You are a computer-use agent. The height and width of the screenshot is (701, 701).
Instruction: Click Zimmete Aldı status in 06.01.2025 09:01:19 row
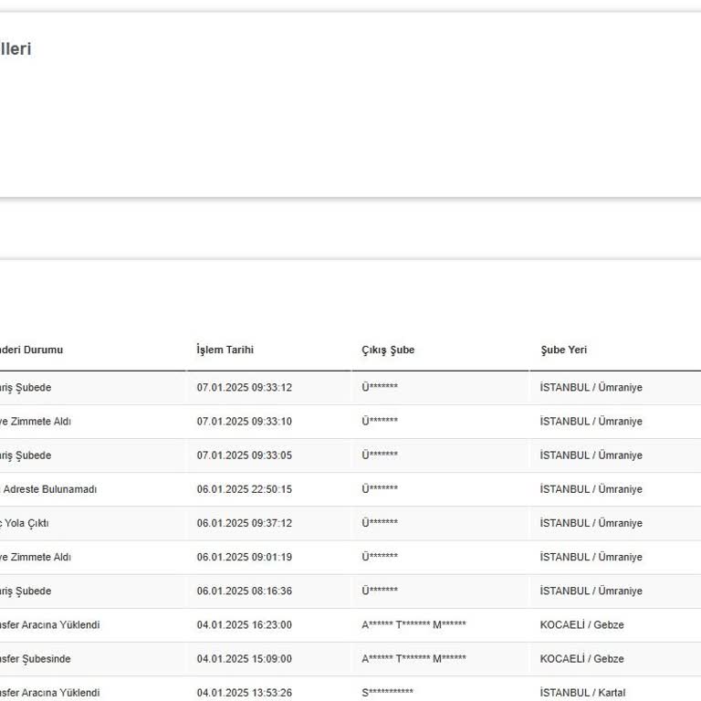[40, 557]
